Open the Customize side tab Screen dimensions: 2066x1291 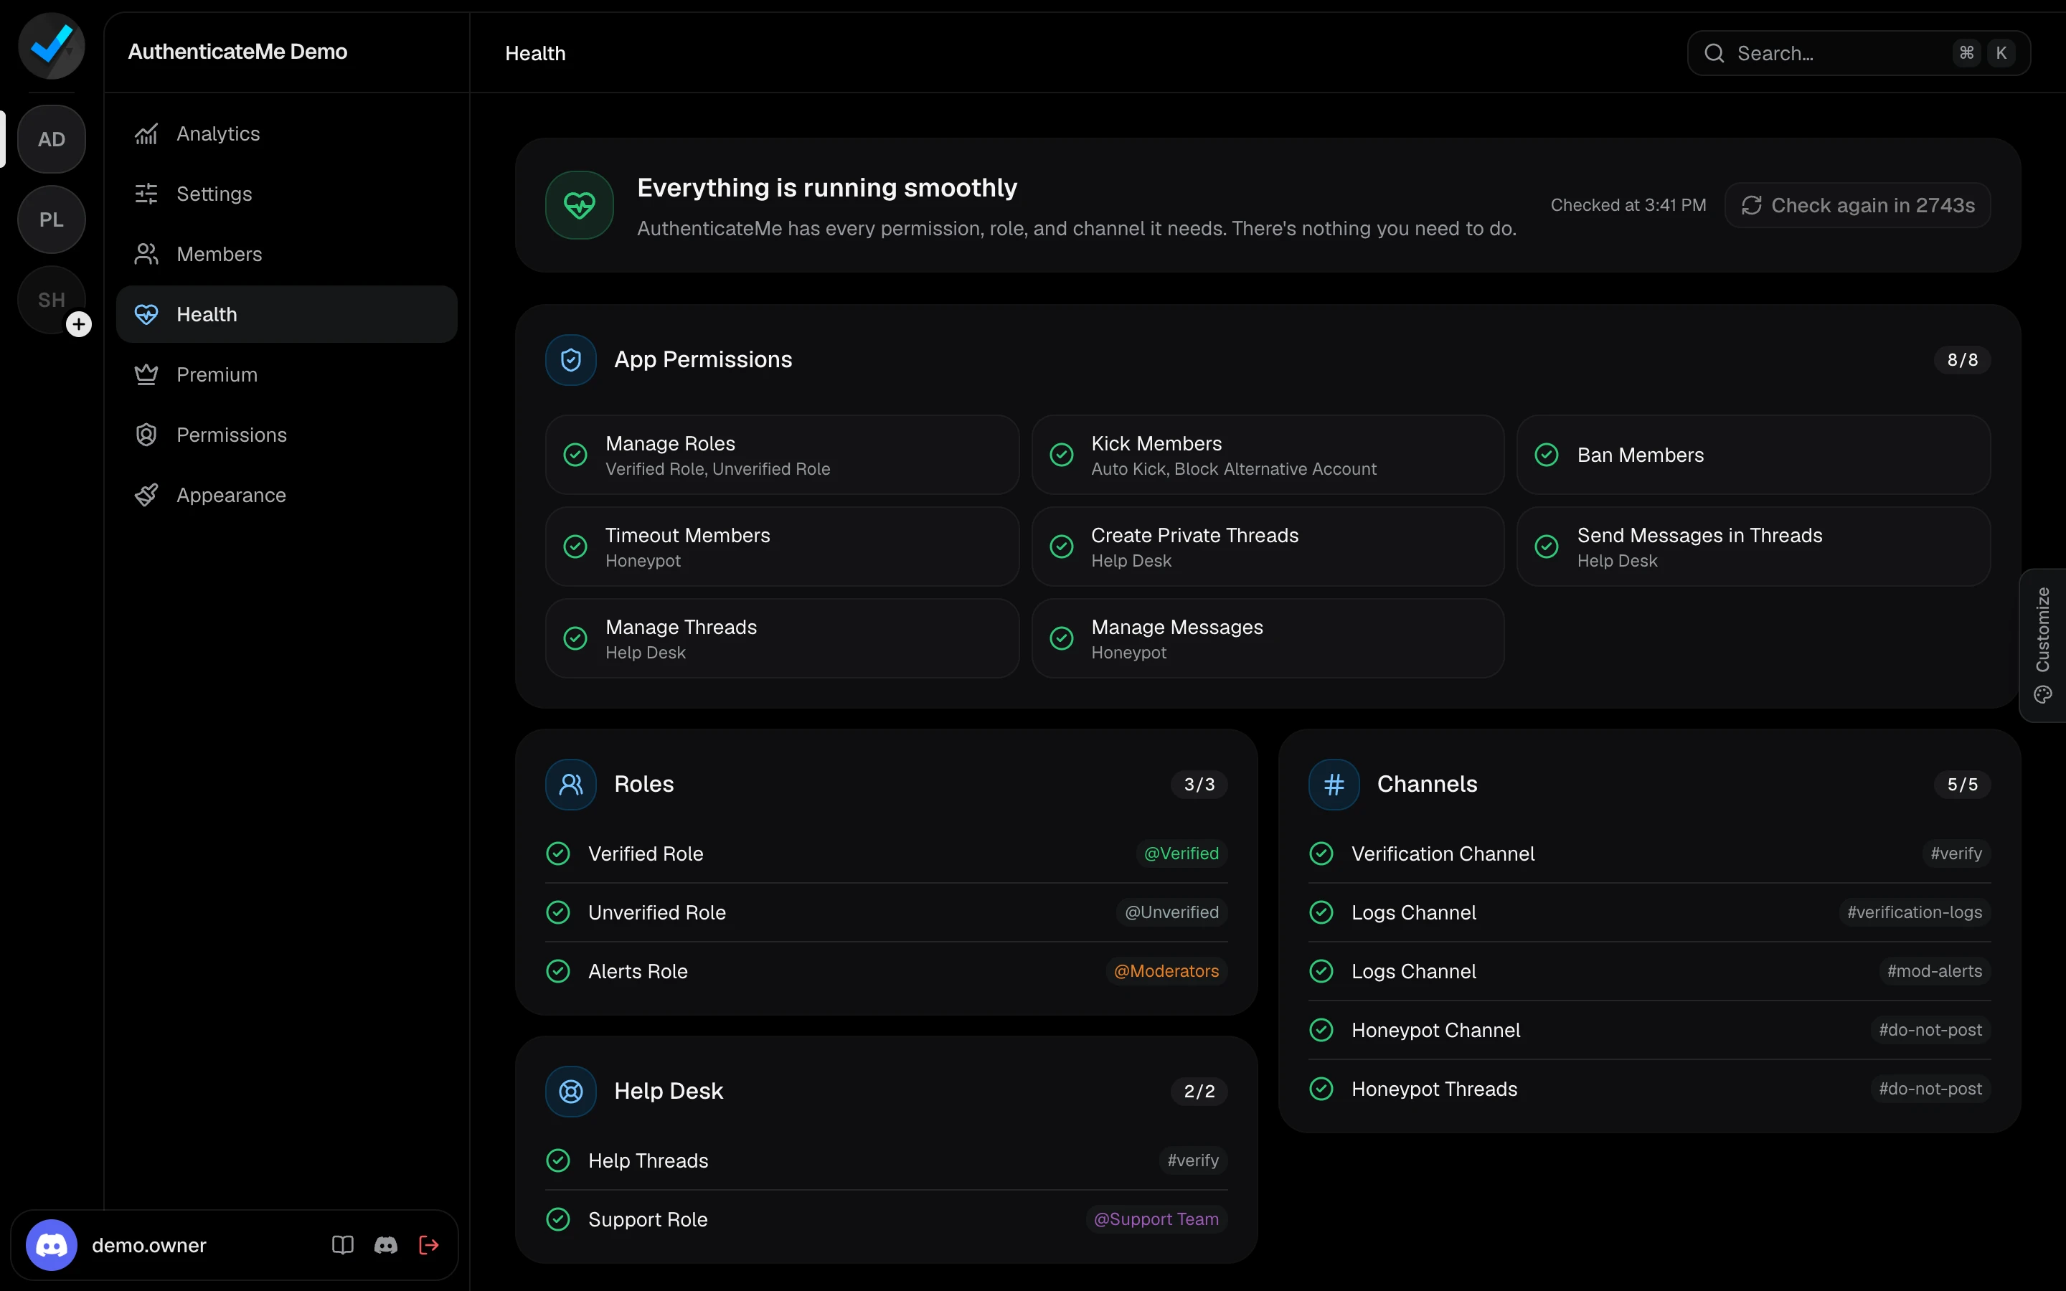2042,645
